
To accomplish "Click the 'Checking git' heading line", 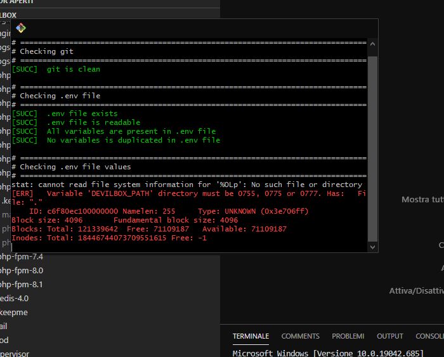I will [42, 51].
